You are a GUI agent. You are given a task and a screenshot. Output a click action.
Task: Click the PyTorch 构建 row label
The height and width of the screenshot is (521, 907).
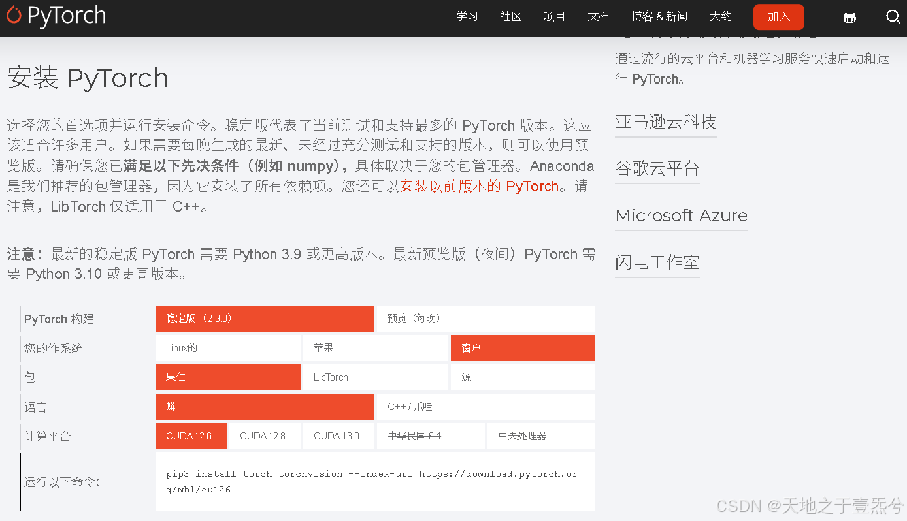click(x=59, y=319)
